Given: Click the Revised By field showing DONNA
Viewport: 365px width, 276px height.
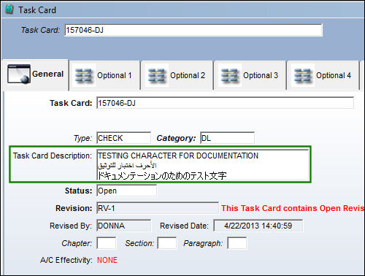Looking at the screenshot, I should point(123,226).
